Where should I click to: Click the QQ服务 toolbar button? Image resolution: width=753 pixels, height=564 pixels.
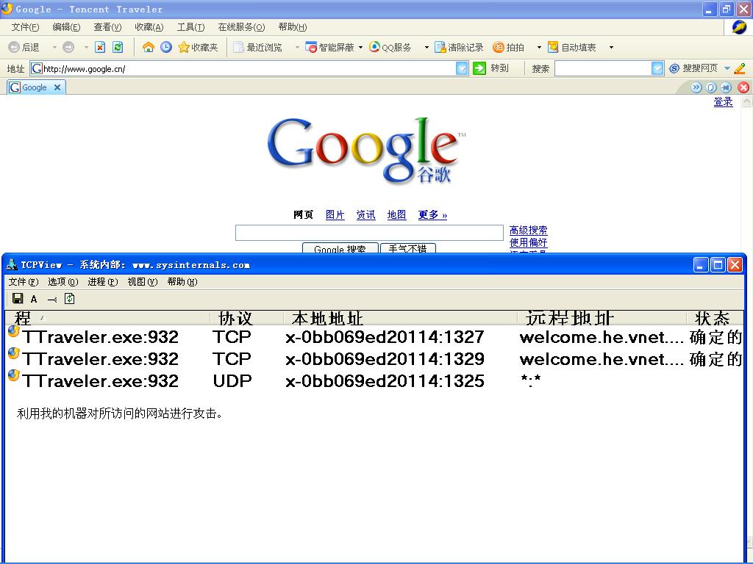click(390, 47)
